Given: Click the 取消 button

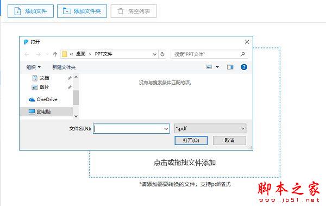Looking at the screenshot, I should click(x=229, y=140).
